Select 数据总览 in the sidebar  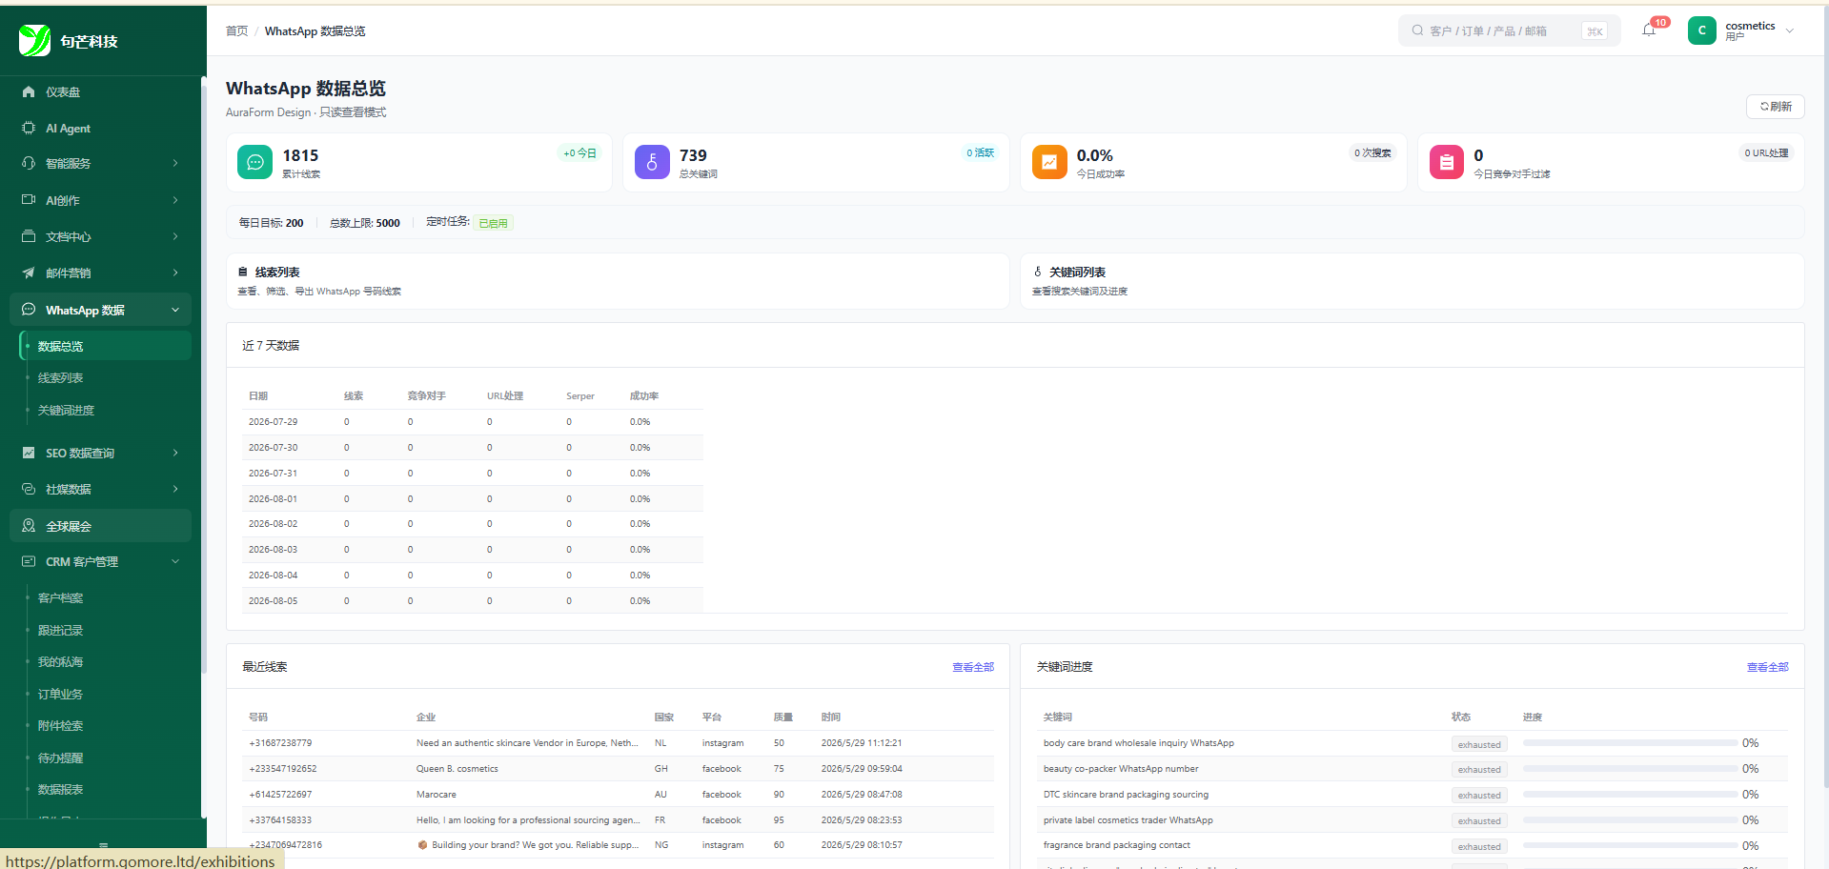pos(106,346)
